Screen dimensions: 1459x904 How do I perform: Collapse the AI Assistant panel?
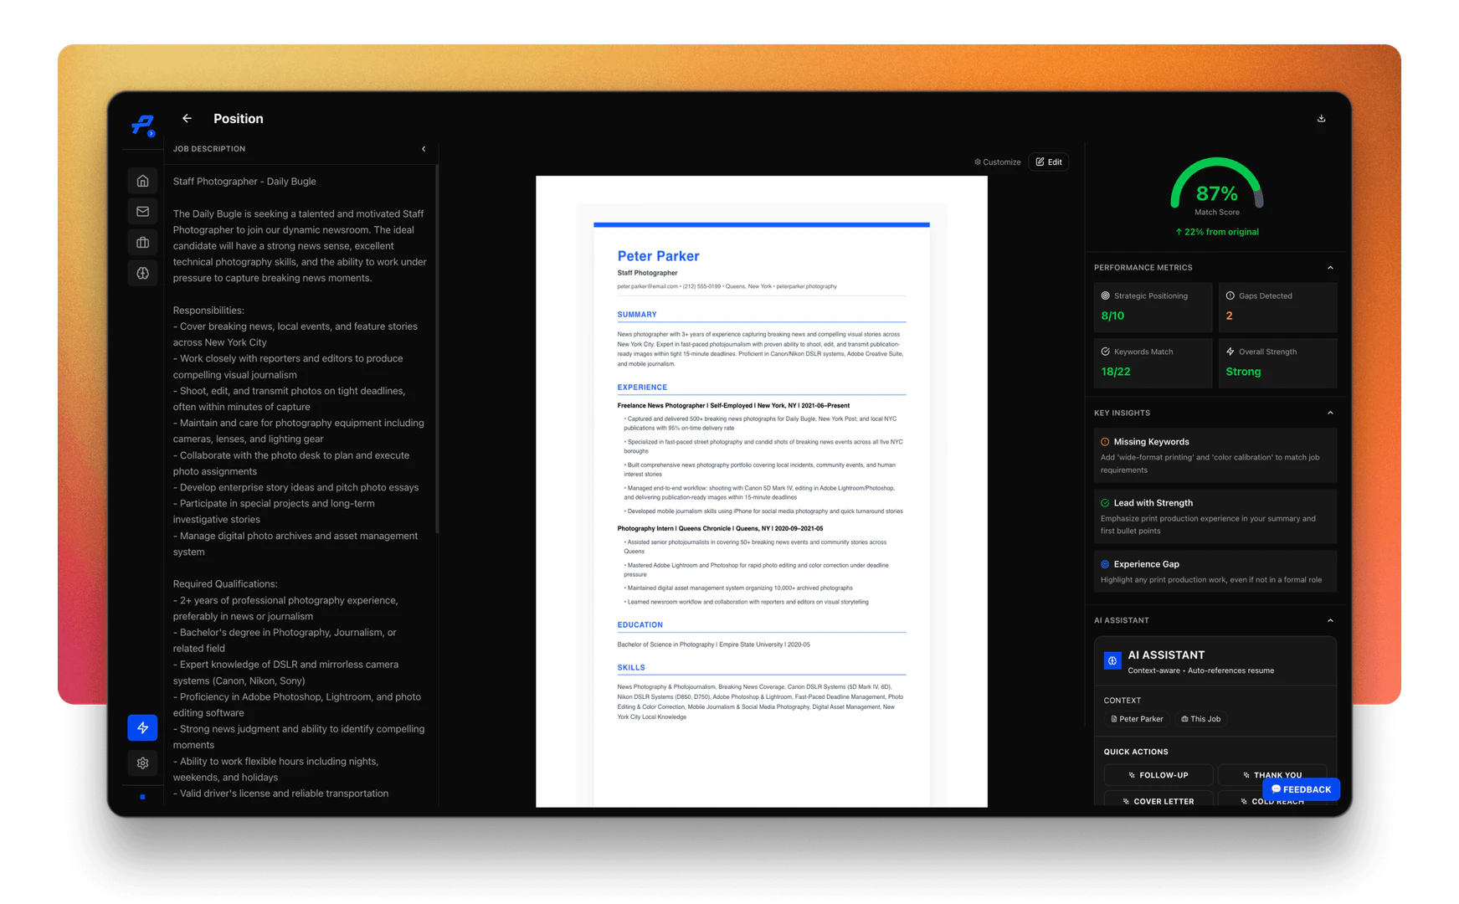[1331, 620]
